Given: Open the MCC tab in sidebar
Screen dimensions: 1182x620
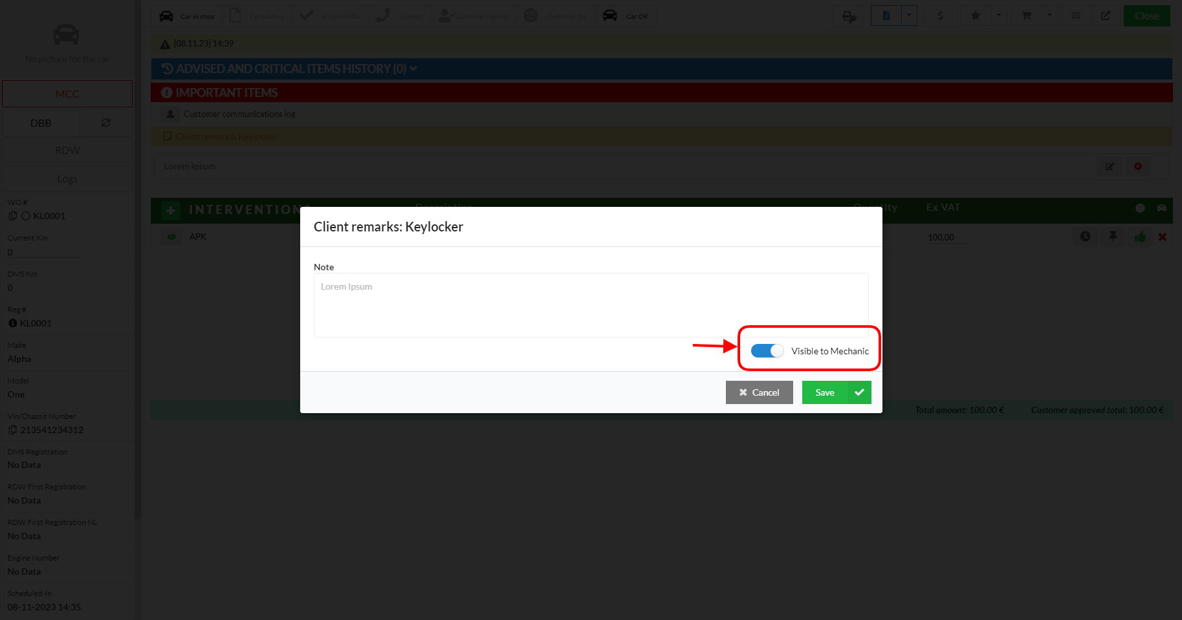Looking at the screenshot, I should 67,94.
